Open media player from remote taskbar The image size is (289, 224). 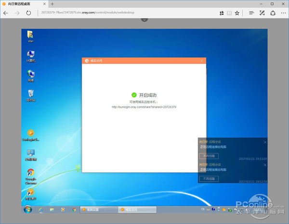tap(63, 210)
